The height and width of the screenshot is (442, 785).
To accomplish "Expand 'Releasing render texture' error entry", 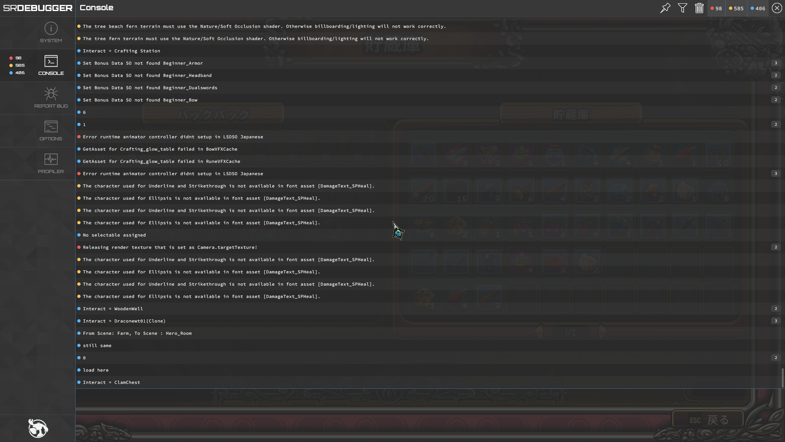I will click(170, 247).
